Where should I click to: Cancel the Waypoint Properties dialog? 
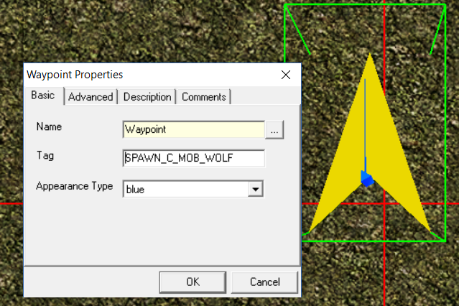click(x=264, y=282)
